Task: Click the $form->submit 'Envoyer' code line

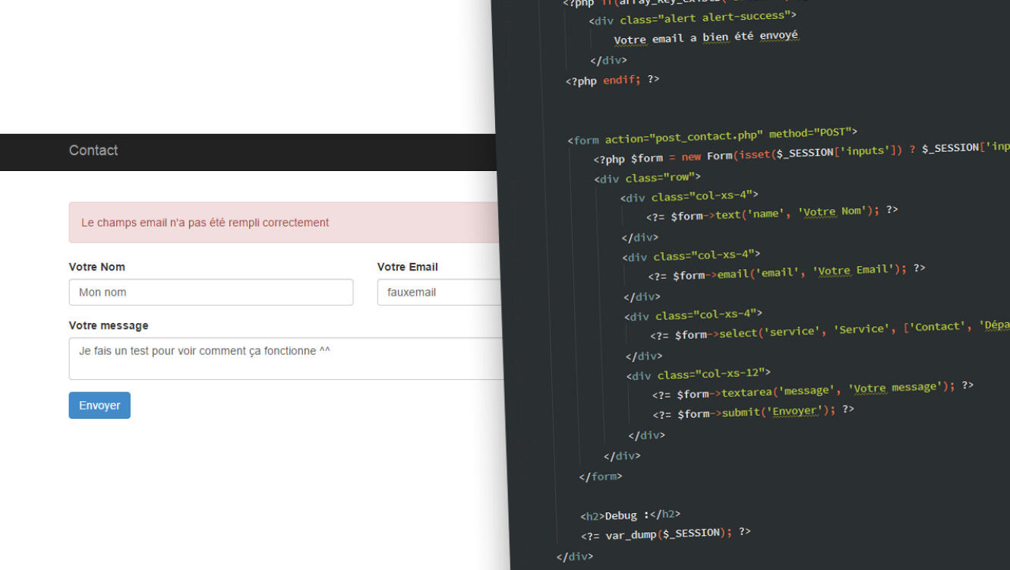Action: coord(753,411)
